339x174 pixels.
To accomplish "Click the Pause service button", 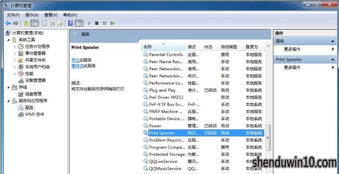I will (105, 23).
